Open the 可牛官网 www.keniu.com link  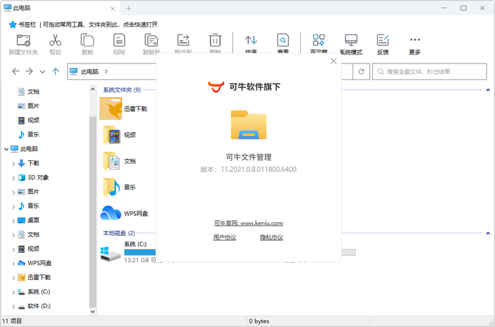pyautogui.click(x=248, y=223)
